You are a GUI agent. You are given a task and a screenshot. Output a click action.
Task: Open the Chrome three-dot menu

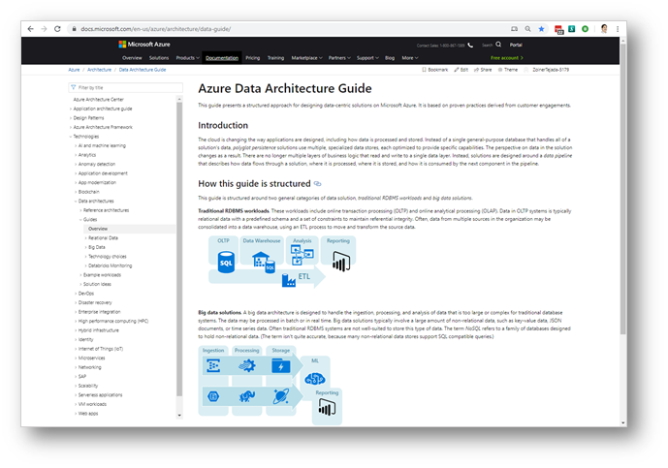[x=618, y=29]
